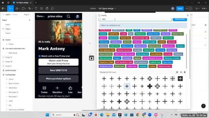Viewport: 209px width, 118px height.
Task: Open the Menu dropdown in prime video design
Action: tap(40, 16)
